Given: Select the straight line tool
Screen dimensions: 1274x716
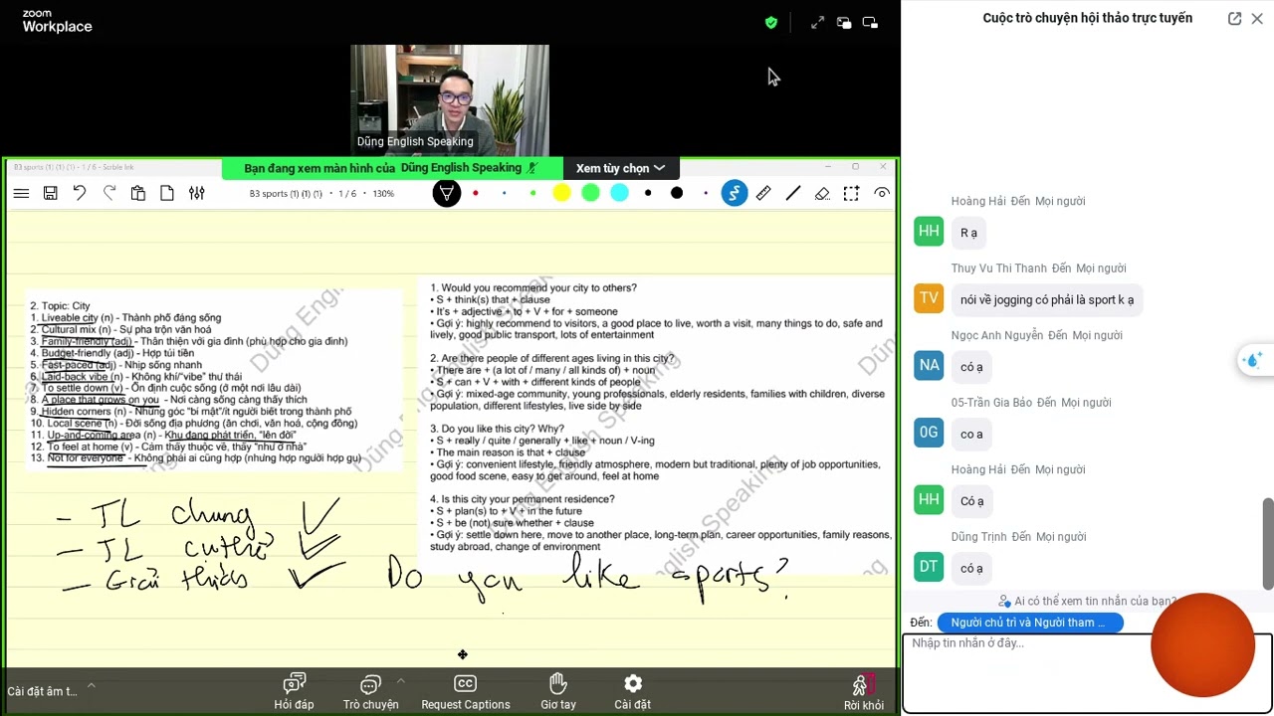Looking at the screenshot, I should point(793,193).
